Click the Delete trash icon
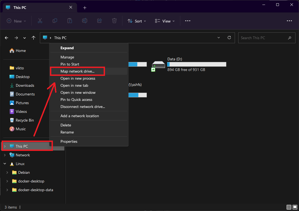The image size is (299, 211). [114, 21]
